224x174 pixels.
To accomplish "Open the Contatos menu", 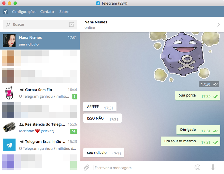I will point(48,12).
